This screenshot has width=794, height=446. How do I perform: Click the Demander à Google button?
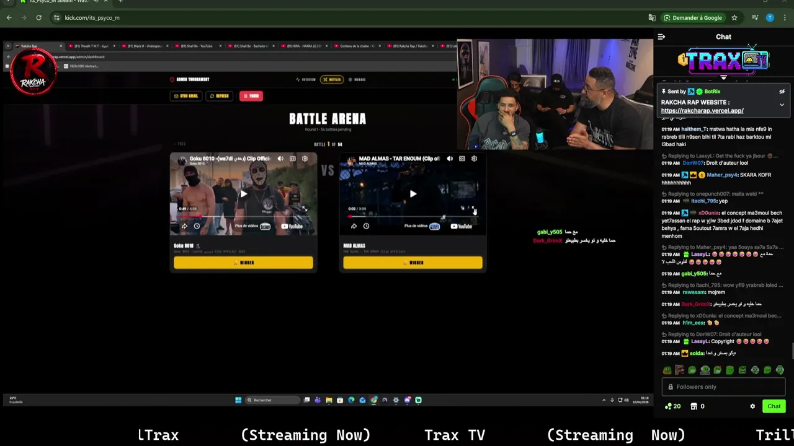pyautogui.click(x=693, y=17)
